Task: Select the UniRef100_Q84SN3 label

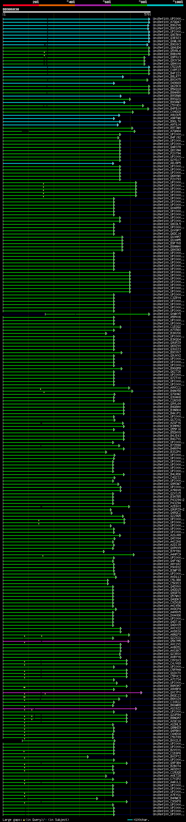Action: tap(167, 250)
